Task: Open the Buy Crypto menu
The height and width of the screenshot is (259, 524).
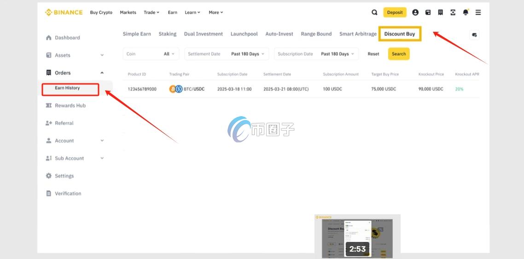Action: point(101,12)
